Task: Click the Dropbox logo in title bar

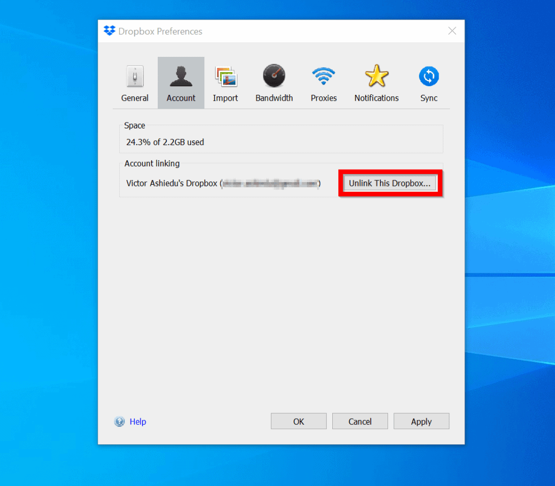Action: (x=109, y=31)
